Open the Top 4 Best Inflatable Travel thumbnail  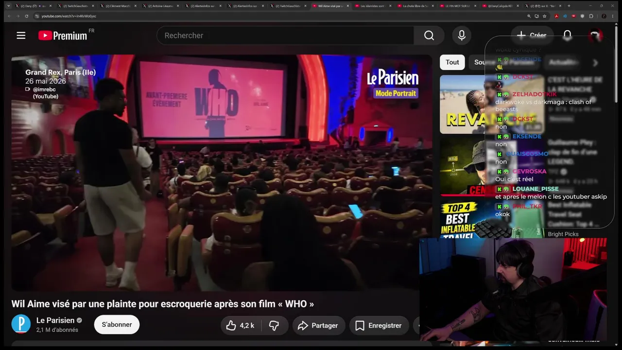[x=492, y=219]
